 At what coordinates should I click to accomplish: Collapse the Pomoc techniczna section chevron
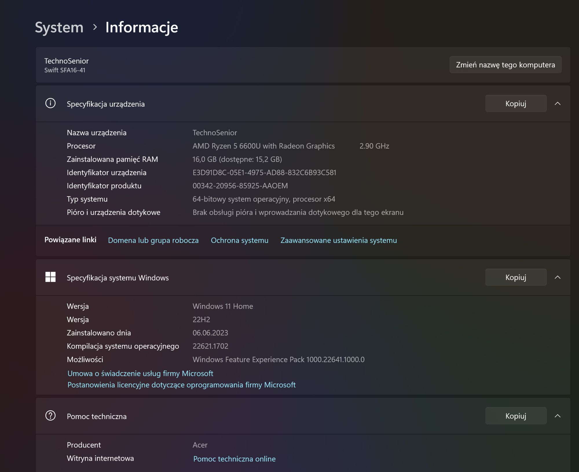(558, 416)
